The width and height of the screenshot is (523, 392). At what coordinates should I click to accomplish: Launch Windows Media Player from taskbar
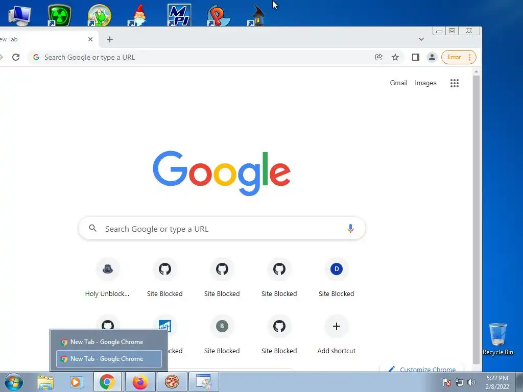tap(76, 382)
